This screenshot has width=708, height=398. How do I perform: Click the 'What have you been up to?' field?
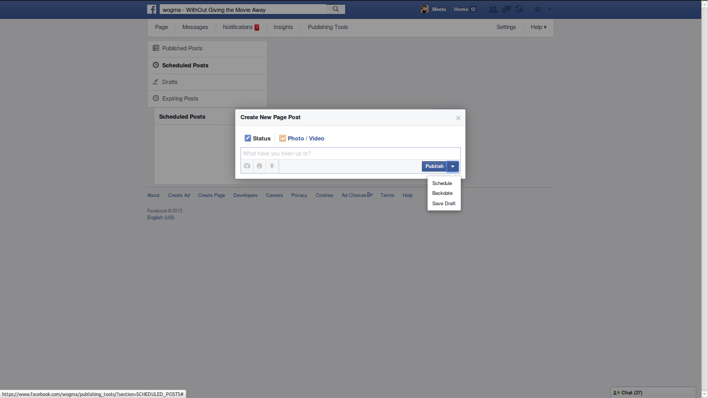click(x=350, y=153)
